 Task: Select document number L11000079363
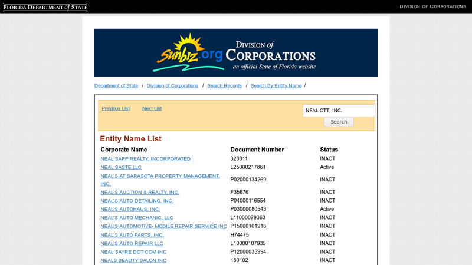[x=248, y=217]
